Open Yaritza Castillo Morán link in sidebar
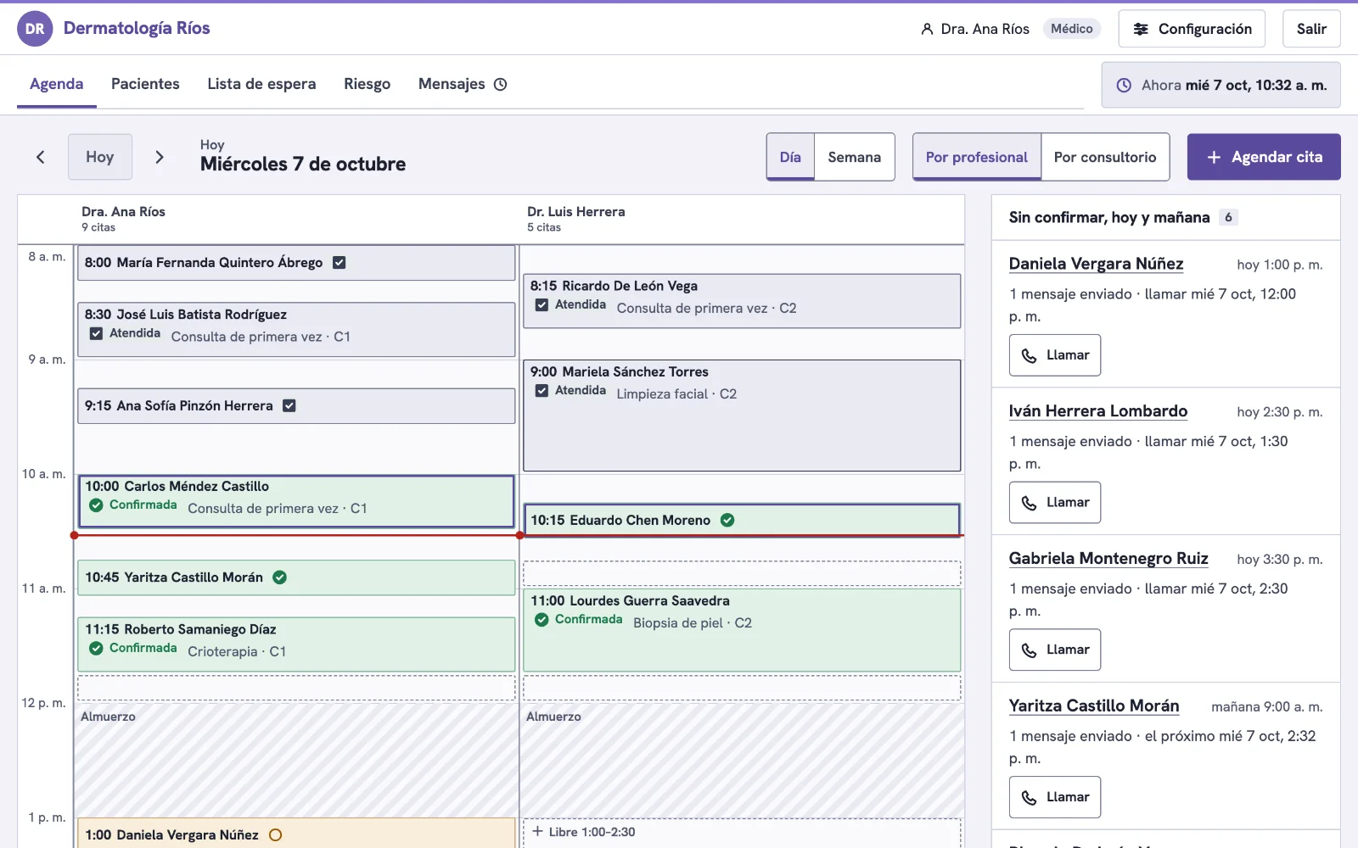 (1094, 706)
